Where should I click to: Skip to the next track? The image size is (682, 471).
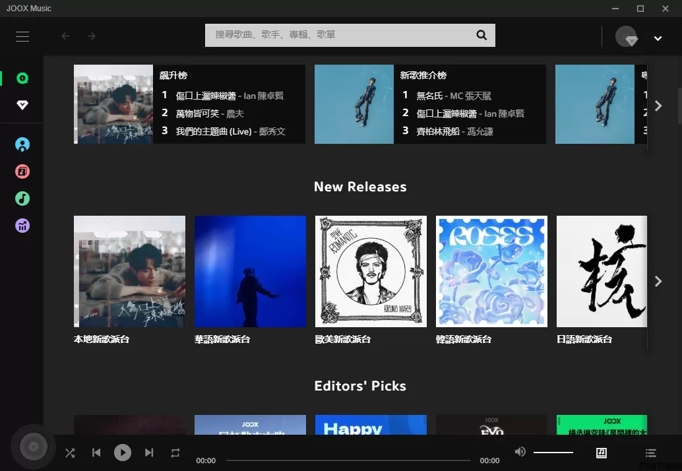[x=149, y=453]
